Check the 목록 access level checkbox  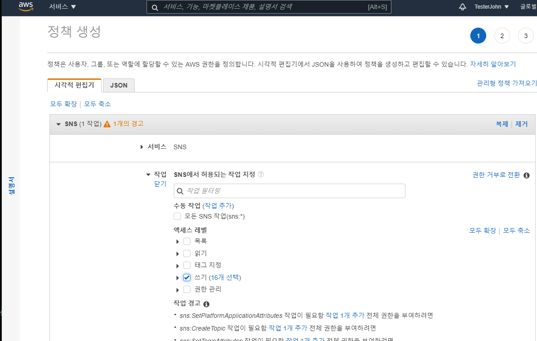point(187,241)
